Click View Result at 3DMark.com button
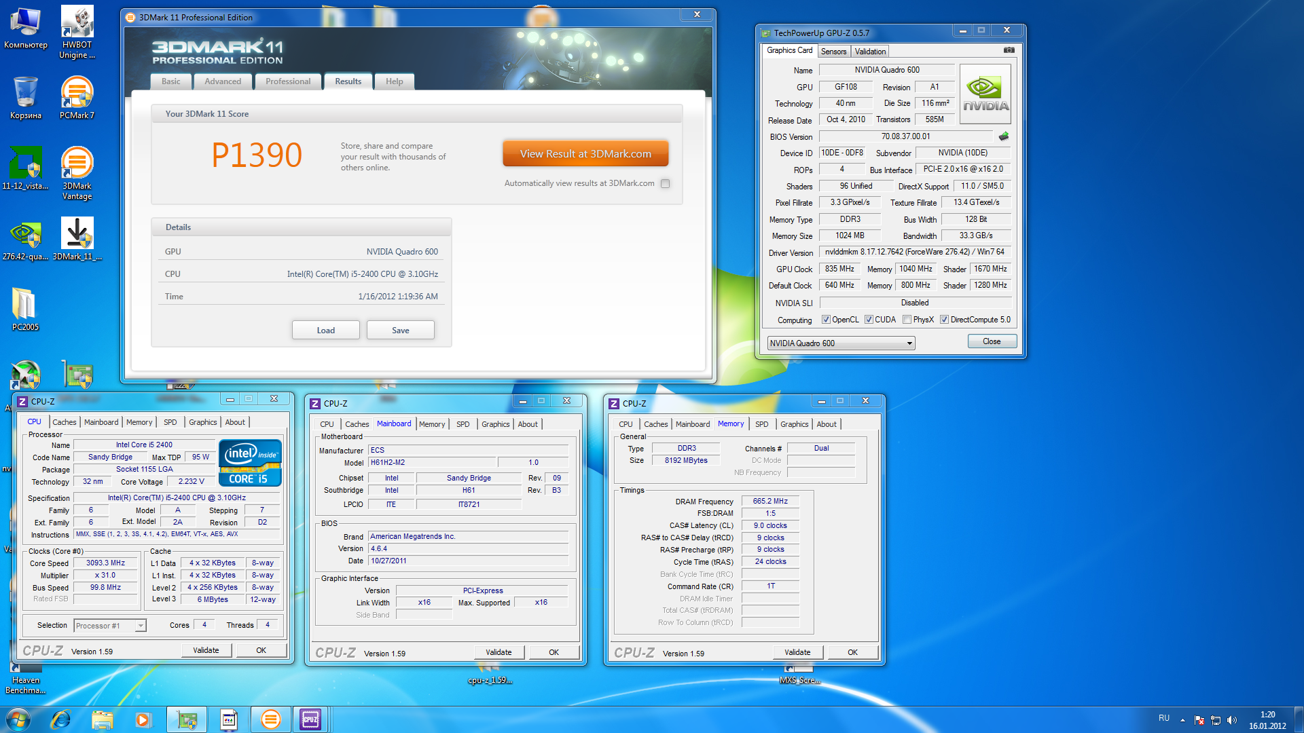The width and height of the screenshot is (1304, 733). tap(585, 154)
